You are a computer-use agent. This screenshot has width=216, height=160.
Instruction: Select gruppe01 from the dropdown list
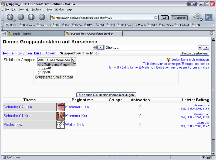click(x=45, y=68)
